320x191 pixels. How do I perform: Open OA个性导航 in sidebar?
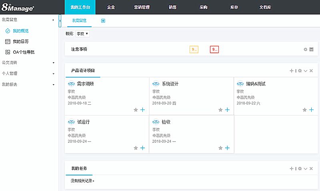(x=24, y=52)
